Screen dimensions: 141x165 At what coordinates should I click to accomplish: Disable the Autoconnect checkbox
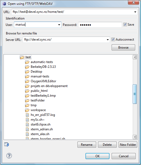[x=113, y=40]
